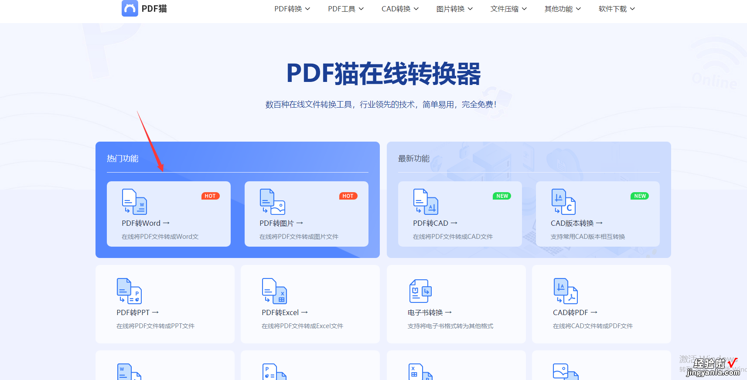The width and height of the screenshot is (747, 380).
Task: Click description 在线将PDF文件转成PPT文件
Action: point(155,326)
